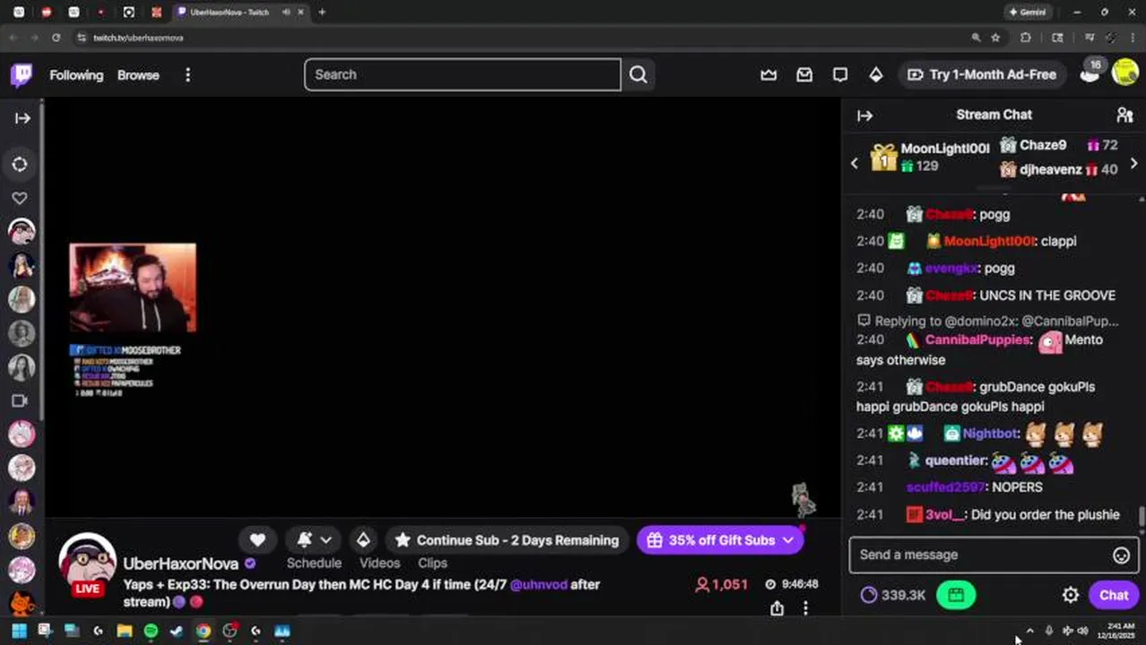
Task: Open File Explorer from the taskbar
Action: pos(124,631)
